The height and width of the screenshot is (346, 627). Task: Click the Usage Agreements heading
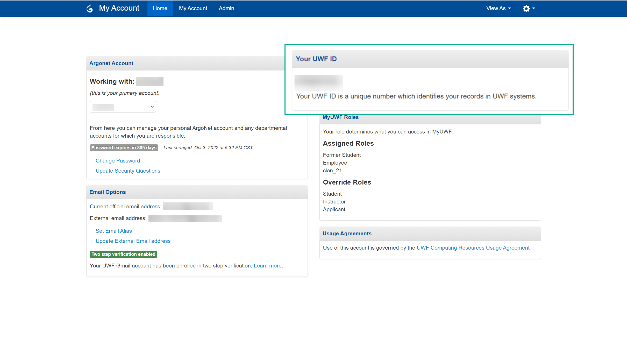[x=347, y=234]
